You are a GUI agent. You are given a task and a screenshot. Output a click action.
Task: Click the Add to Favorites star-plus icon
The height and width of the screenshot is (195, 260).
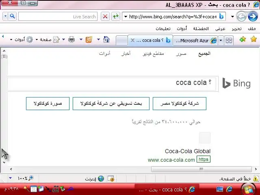[243, 39]
